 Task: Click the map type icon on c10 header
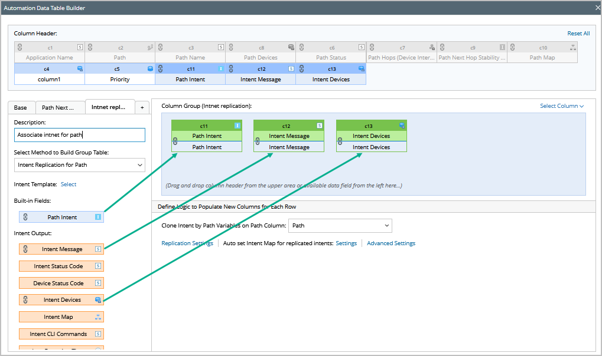click(573, 47)
